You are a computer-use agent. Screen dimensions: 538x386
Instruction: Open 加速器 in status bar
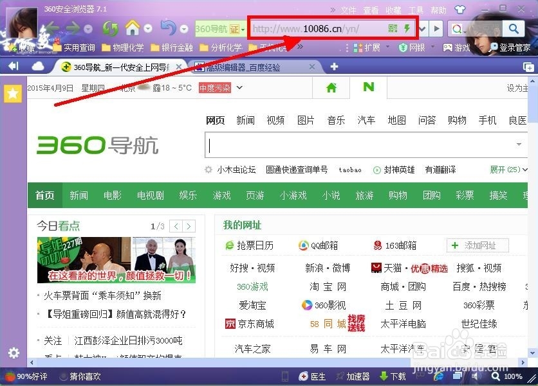[x=353, y=376]
